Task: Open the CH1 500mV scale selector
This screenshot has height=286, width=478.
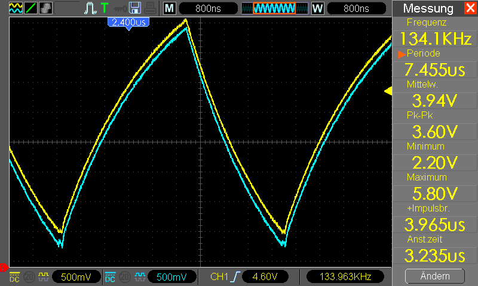Action: click(76, 277)
